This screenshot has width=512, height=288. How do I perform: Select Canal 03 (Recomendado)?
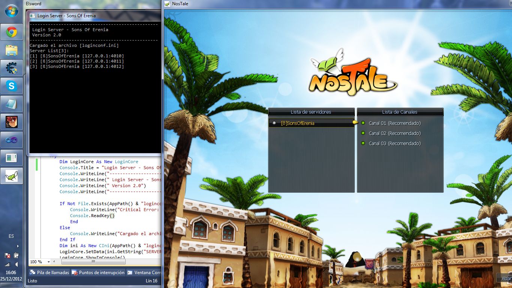pos(395,143)
